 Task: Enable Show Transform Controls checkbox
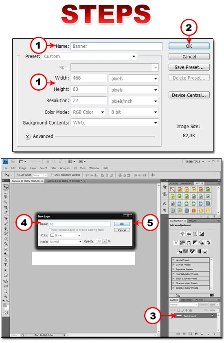(x=53, y=175)
